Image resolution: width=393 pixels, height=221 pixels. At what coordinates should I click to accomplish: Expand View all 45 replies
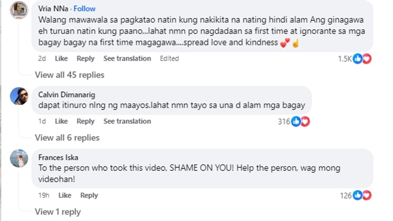[69, 75]
